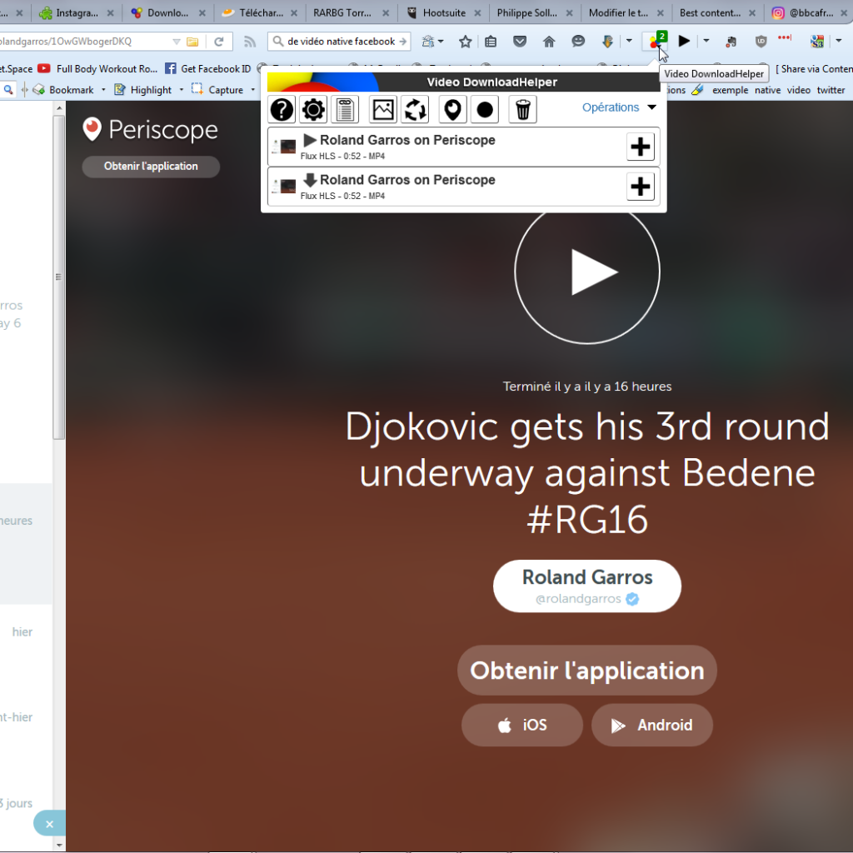853x853 pixels.
Task: Click the Bookmark toolbar button
Action: pyautogui.click(x=63, y=90)
